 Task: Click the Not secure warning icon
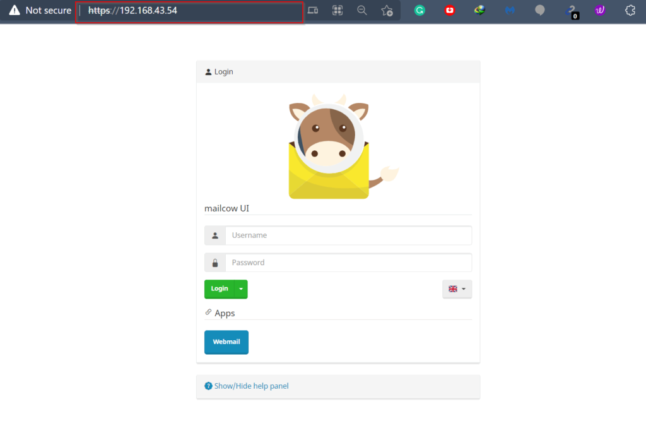pyautogui.click(x=15, y=10)
